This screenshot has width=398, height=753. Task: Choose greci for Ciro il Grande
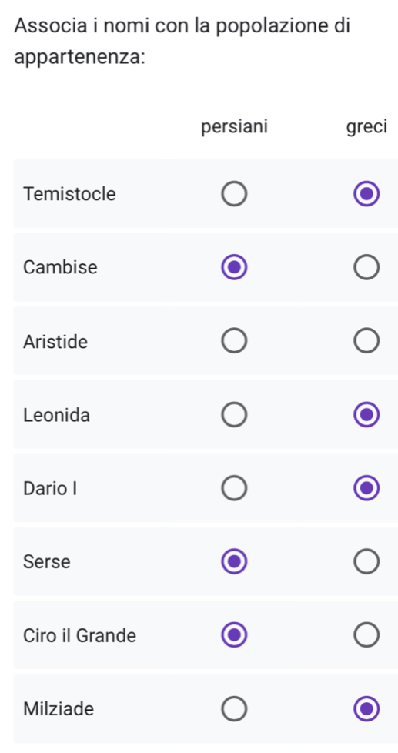[366, 635]
